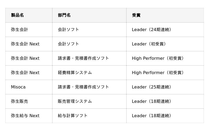Select Leader（18期連続） cell in 弥生販売 row
The height and width of the screenshot is (131, 214).
tap(165, 102)
